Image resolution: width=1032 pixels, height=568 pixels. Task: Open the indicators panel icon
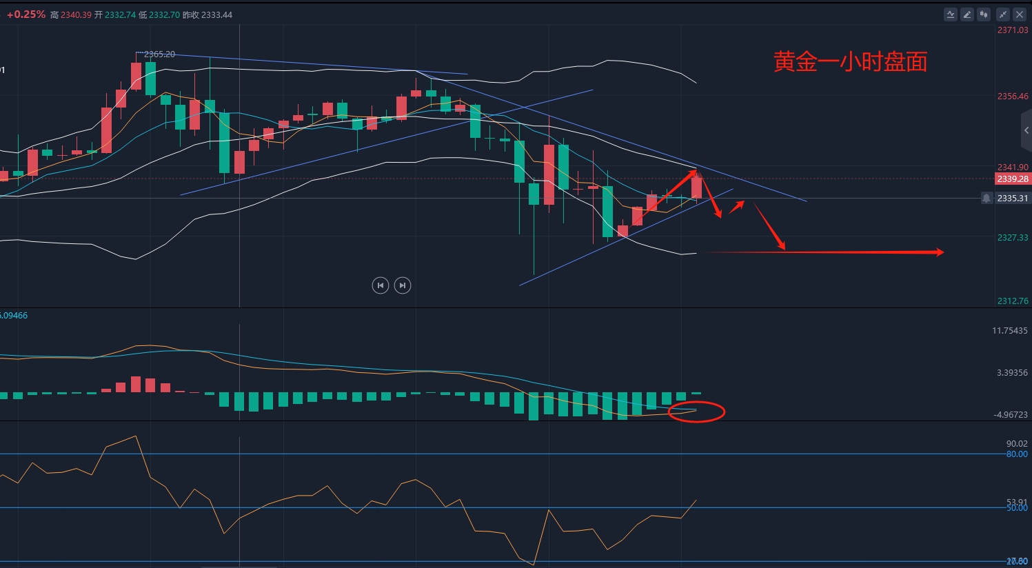[951, 14]
